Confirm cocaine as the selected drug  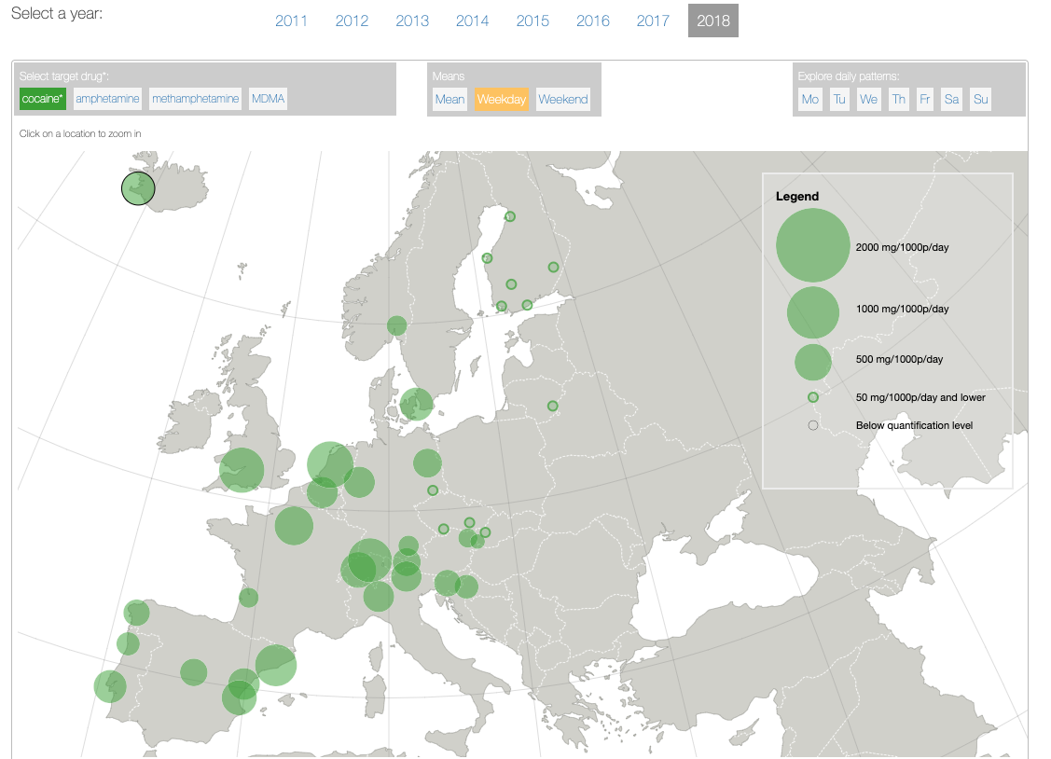pyautogui.click(x=42, y=98)
